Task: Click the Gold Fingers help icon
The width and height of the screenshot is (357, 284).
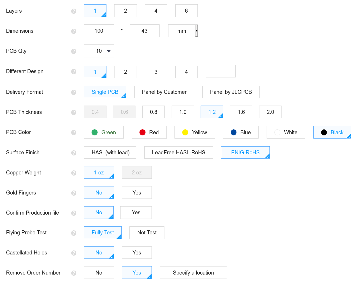Action: point(74,193)
